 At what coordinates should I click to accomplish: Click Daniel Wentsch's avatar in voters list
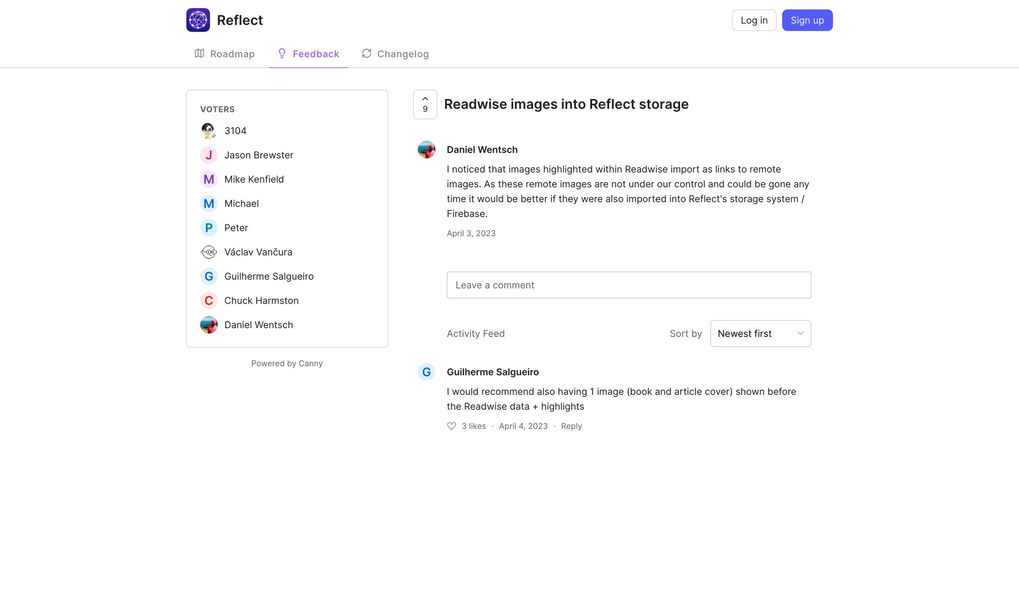208,325
